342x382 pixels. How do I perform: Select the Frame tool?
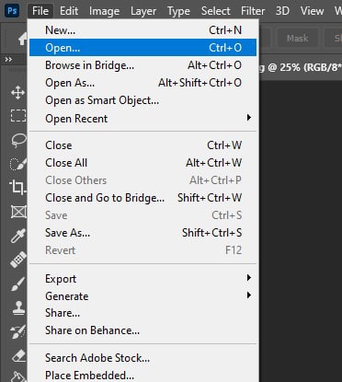(x=18, y=212)
